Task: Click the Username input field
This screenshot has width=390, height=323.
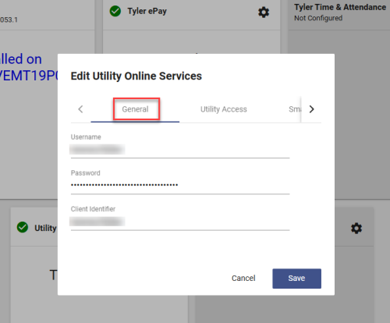Action: pyautogui.click(x=180, y=150)
